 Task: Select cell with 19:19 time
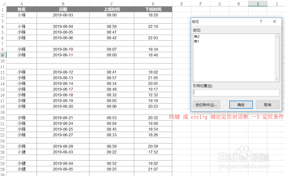click(x=153, y=101)
